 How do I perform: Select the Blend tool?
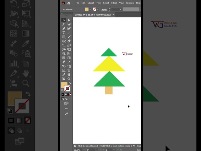tap(64, 66)
